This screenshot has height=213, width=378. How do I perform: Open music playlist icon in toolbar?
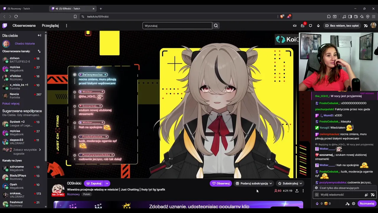coord(344,17)
